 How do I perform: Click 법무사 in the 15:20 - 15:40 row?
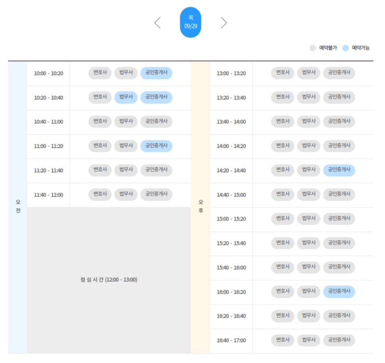(308, 243)
